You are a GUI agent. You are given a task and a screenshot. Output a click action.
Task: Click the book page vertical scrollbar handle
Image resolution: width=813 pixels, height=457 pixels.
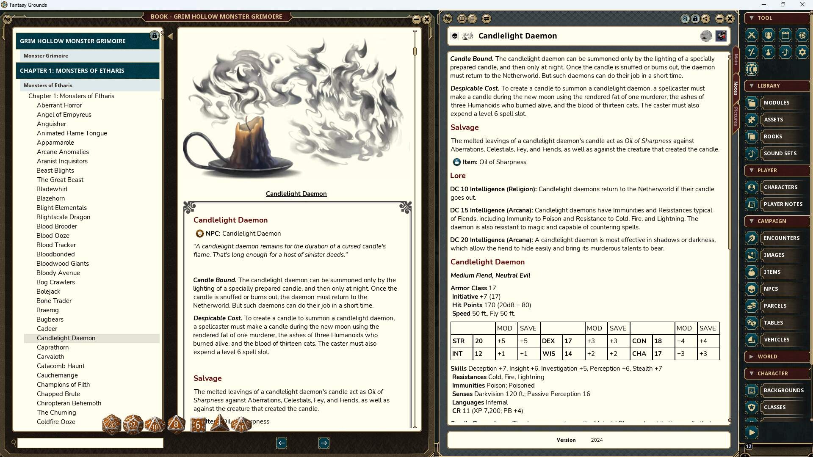tap(415, 51)
